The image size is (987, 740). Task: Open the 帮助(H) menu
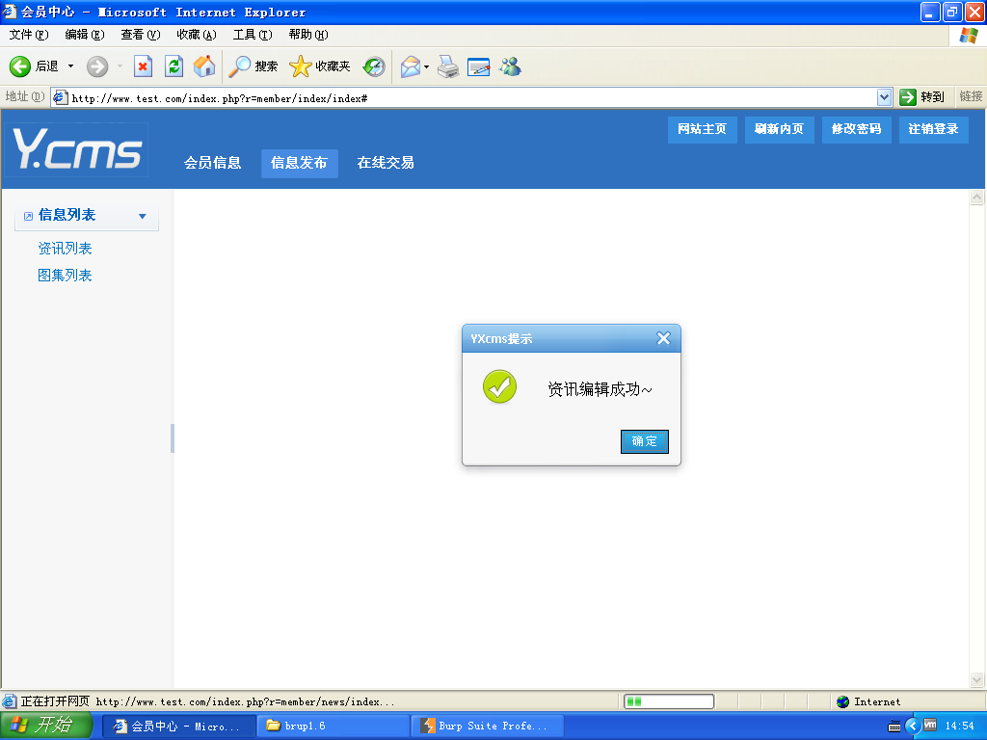point(308,35)
